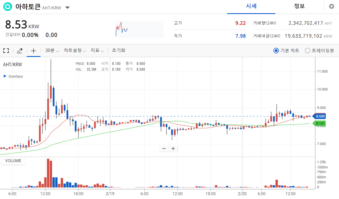Open the AHT/KRW market selector arrow
Screen dimensions: 339x199
tap(67, 8)
